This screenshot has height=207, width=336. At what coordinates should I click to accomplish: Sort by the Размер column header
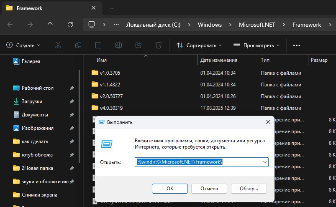pos(319,60)
